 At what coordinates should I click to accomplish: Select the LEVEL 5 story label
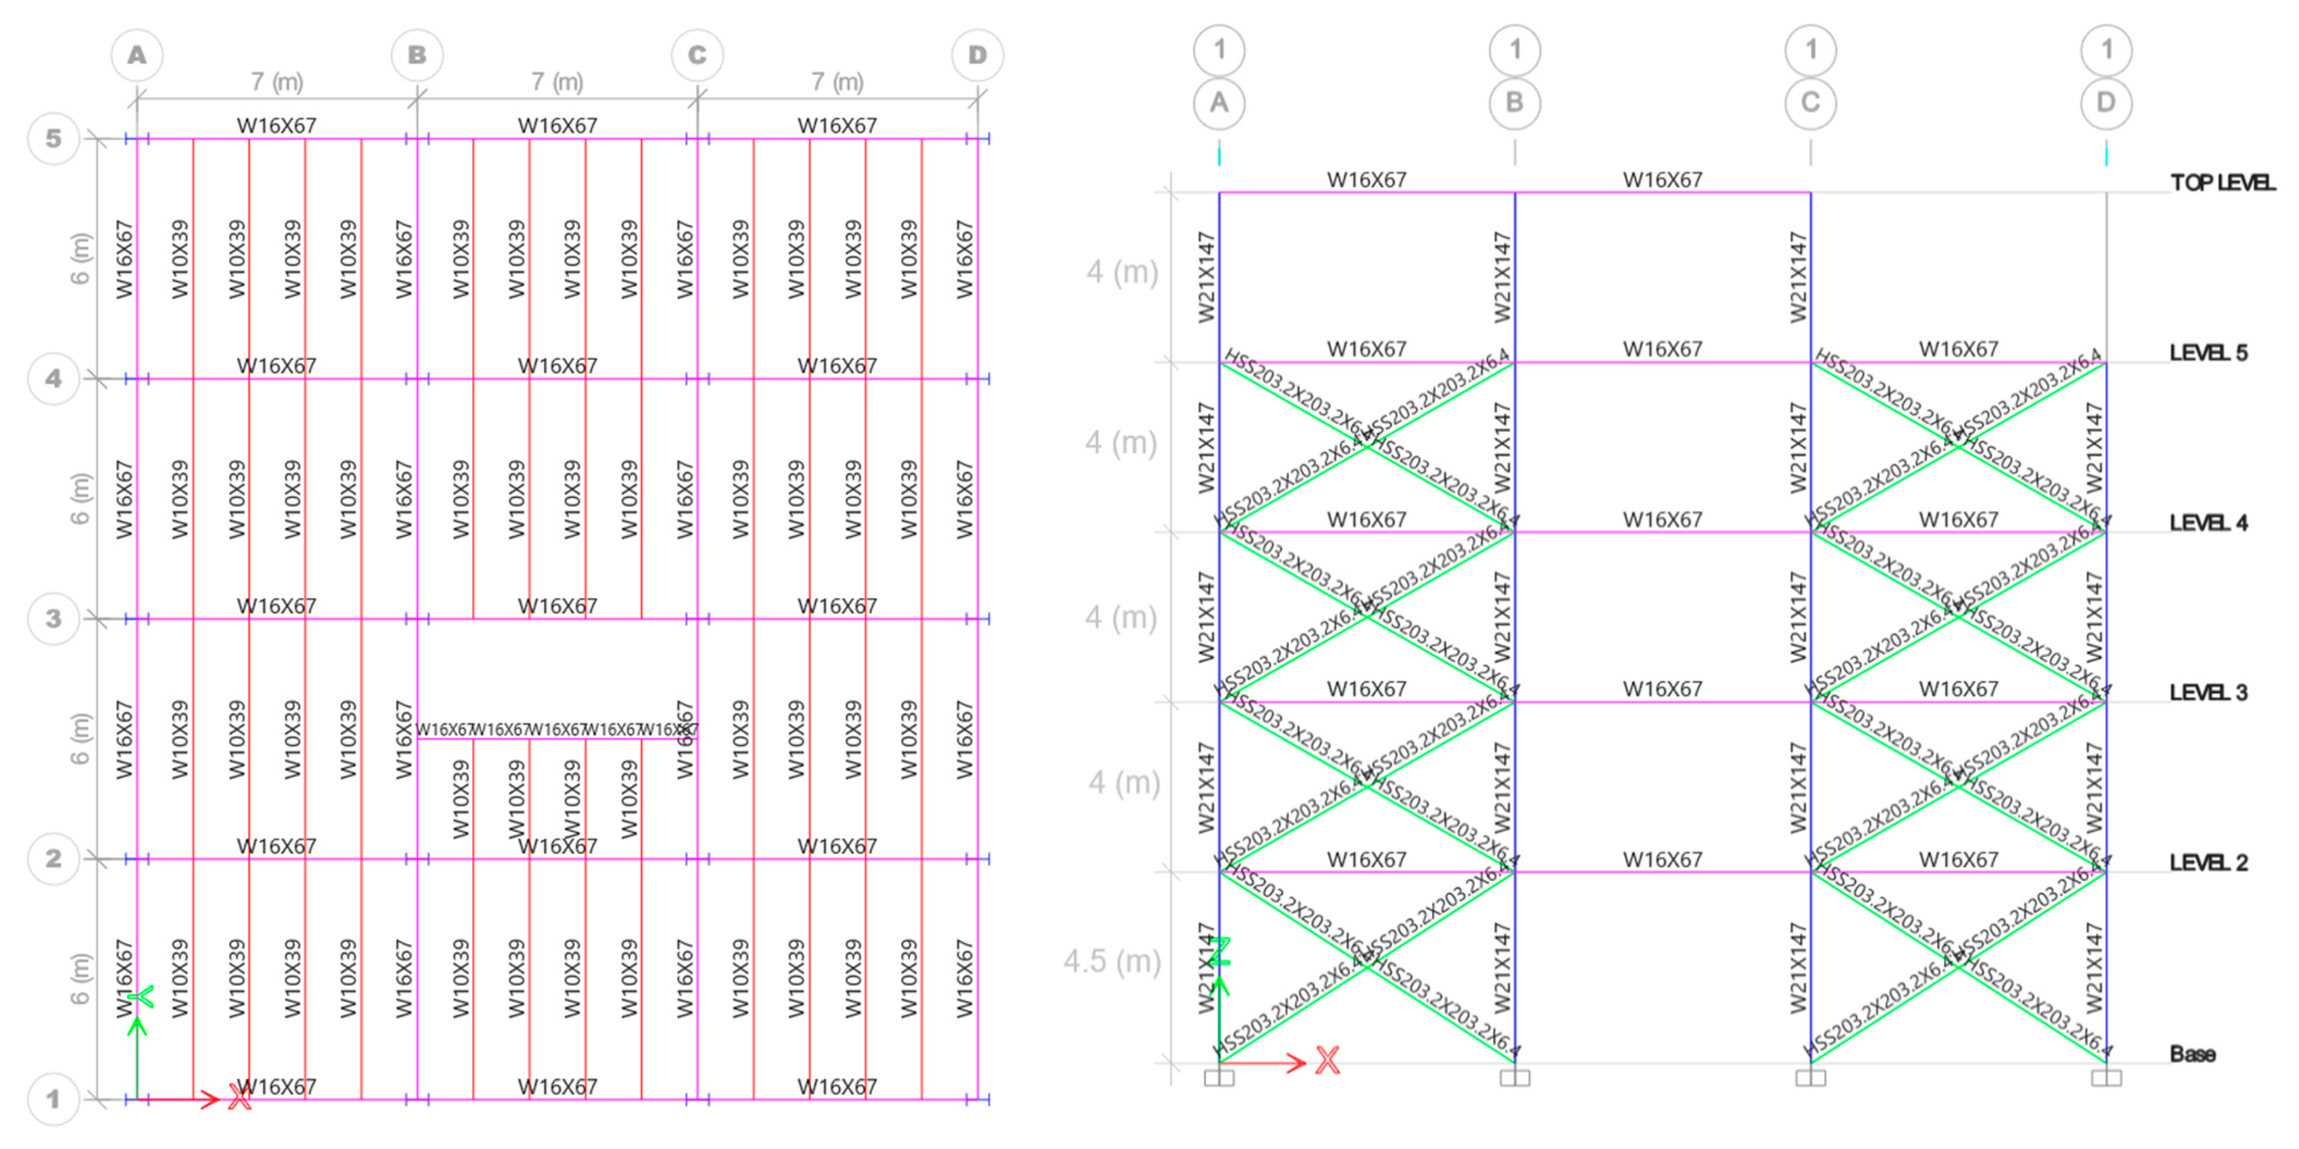coord(2208,353)
